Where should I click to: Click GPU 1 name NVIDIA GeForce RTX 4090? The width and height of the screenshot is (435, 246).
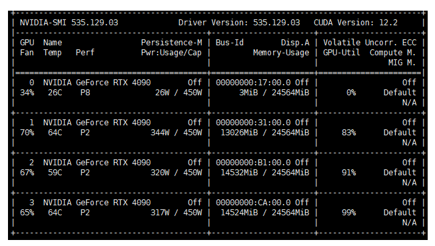[97, 123]
